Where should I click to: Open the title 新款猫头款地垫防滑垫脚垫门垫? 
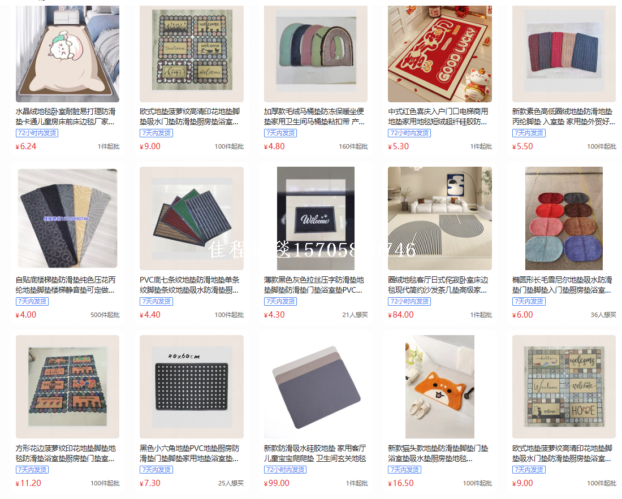point(438,448)
